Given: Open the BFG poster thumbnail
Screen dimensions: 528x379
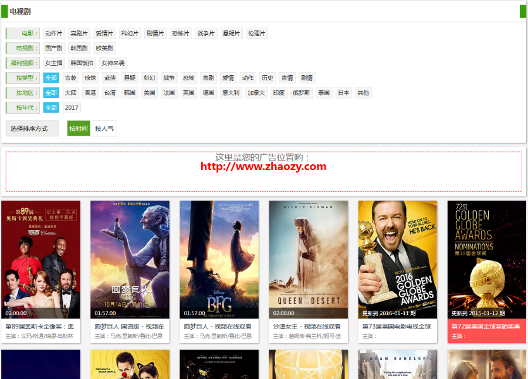Looking at the screenshot, I should pyautogui.click(x=219, y=259).
